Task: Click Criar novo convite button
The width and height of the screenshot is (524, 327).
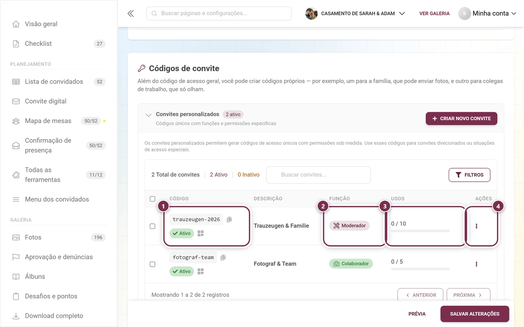Action: coord(461,118)
